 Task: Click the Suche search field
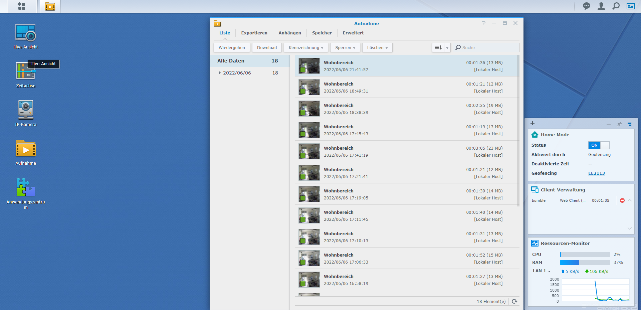pyautogui.click(x=486, y=47)
